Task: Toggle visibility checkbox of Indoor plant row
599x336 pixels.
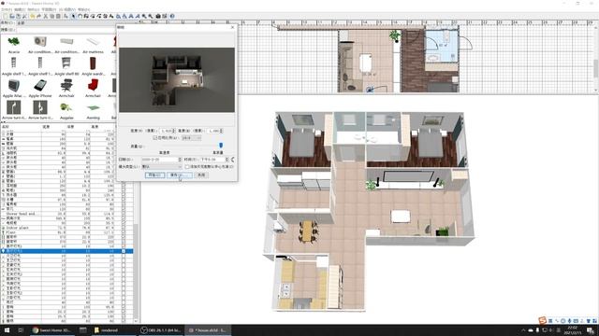Action: pos(124,228)
